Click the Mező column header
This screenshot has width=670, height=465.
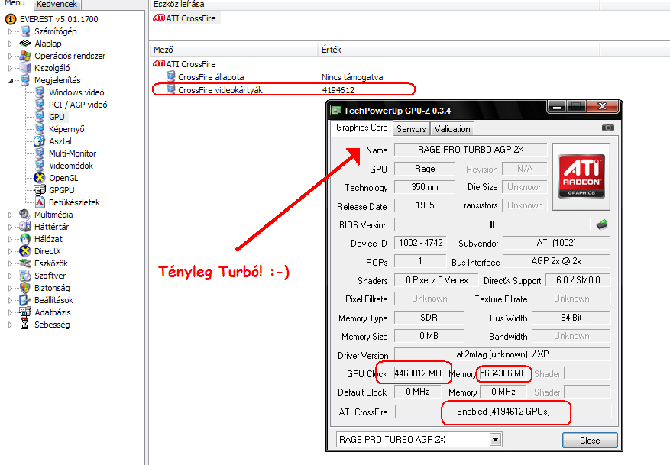pos(233,50)
